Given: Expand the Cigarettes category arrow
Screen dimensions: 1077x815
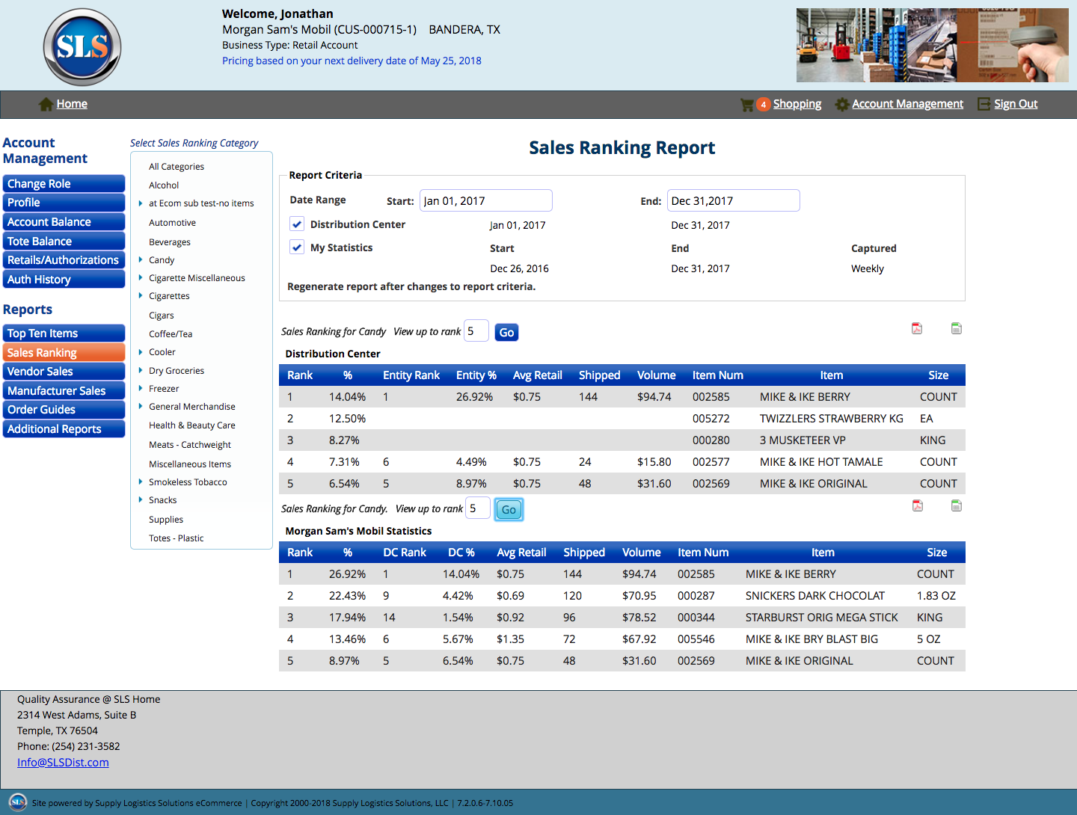Looking at the screenshot, I should (140, 295).
